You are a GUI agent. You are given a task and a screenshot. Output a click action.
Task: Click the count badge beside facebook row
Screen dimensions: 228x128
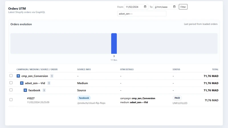click(x=44, y=90)
